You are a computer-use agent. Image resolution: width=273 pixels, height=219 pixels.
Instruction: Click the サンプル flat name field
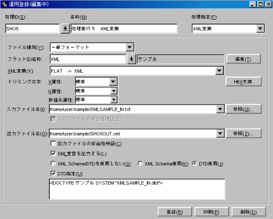point(180,59)
